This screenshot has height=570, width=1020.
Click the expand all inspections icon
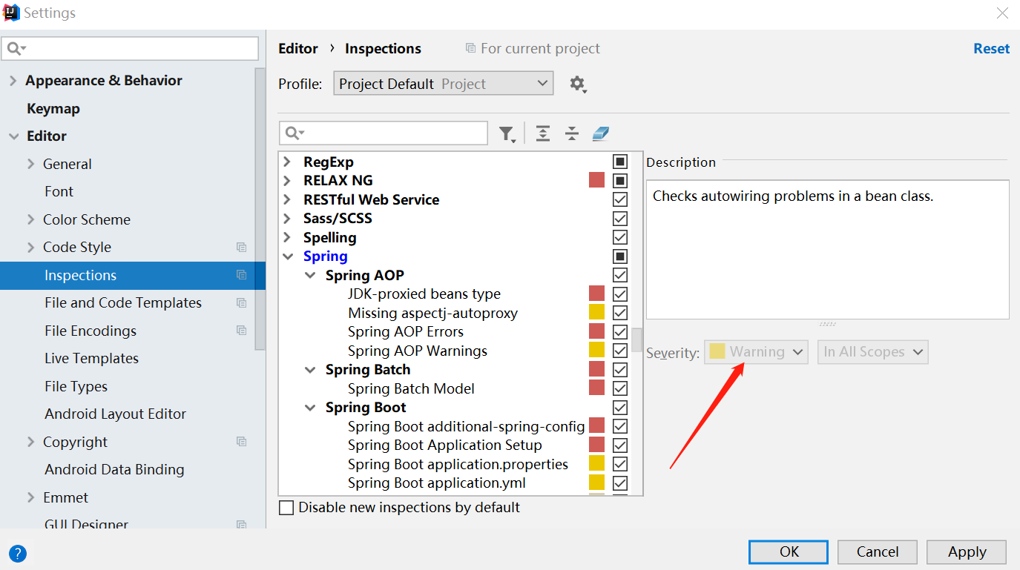[543, 133]
